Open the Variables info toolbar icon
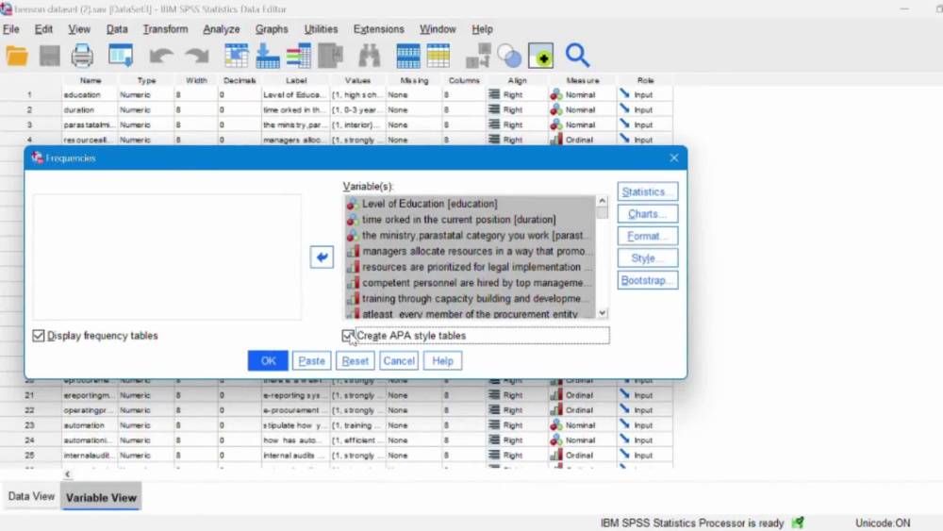 (x=298, y=56)
